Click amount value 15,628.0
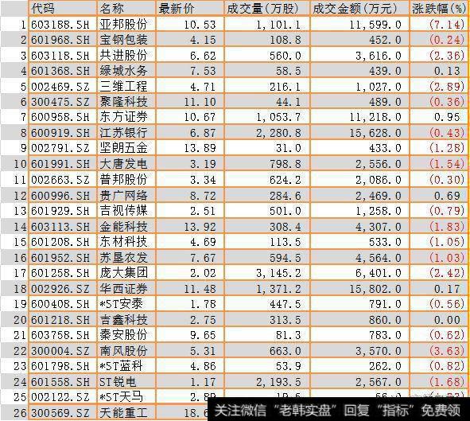This screenshot has width=470, height=421. pos(375,133)
